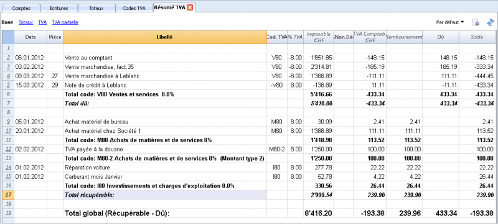Switch to the Codes TVA tab
498x224 pixels.
click(134, 9)
